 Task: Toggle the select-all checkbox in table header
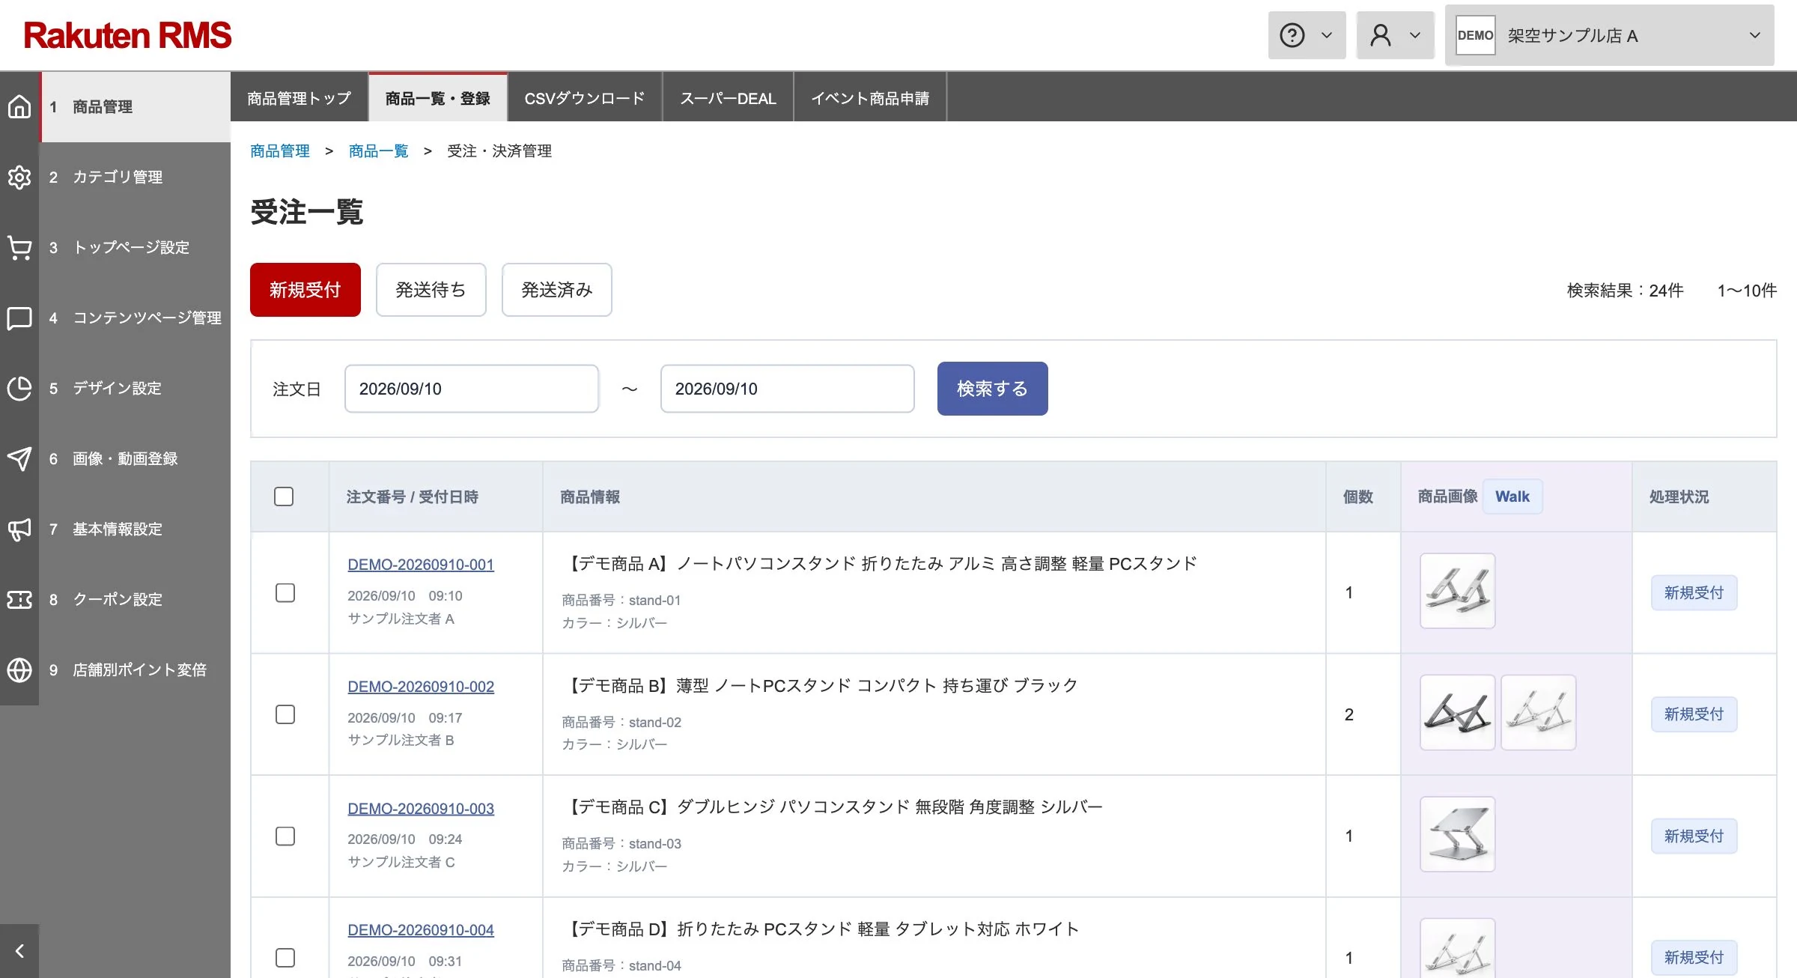(284, 496)
